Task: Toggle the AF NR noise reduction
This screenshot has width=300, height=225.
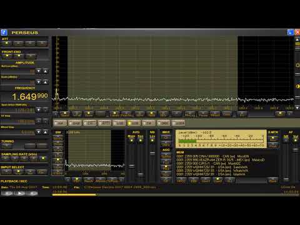Action: 286,140
